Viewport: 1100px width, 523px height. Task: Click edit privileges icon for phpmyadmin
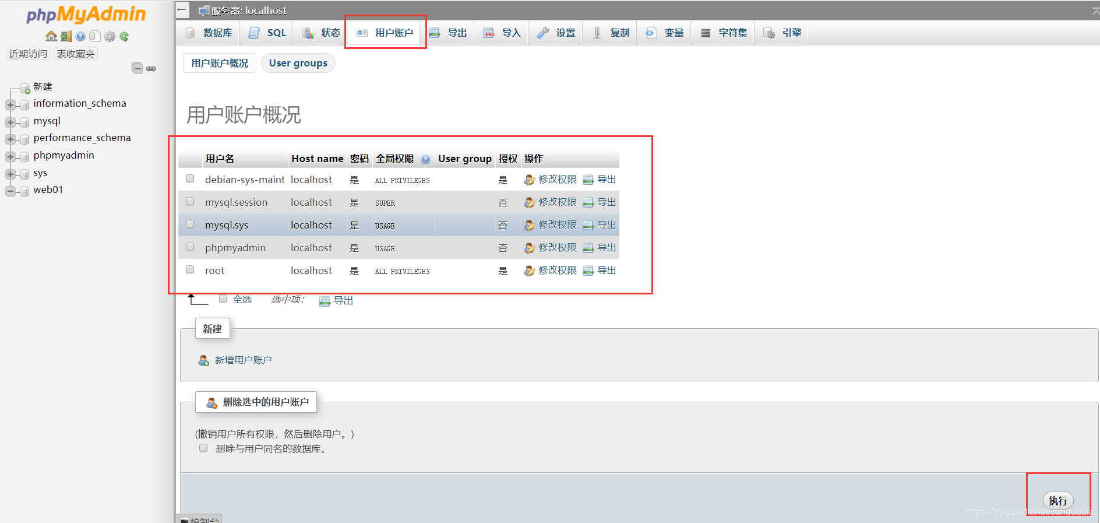529,248
